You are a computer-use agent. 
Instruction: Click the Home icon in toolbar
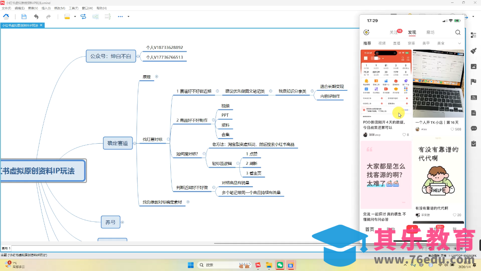coord(6,17)
